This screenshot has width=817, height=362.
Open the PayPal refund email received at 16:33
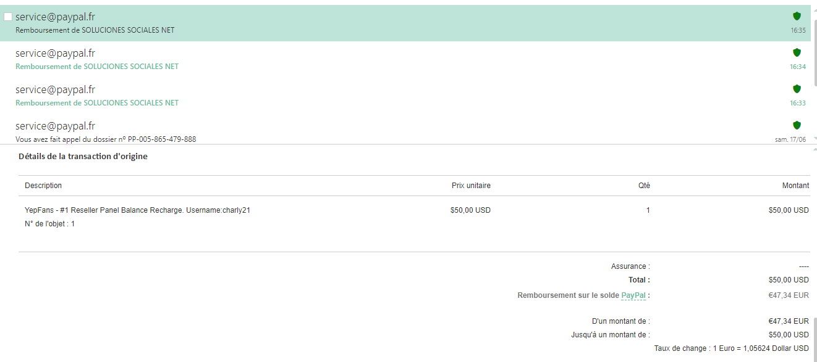pos(405,96)
